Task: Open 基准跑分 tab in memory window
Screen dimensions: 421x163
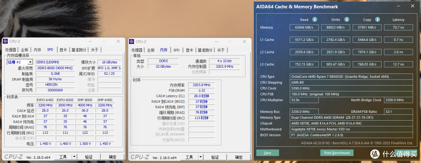Action: [205, 50]
